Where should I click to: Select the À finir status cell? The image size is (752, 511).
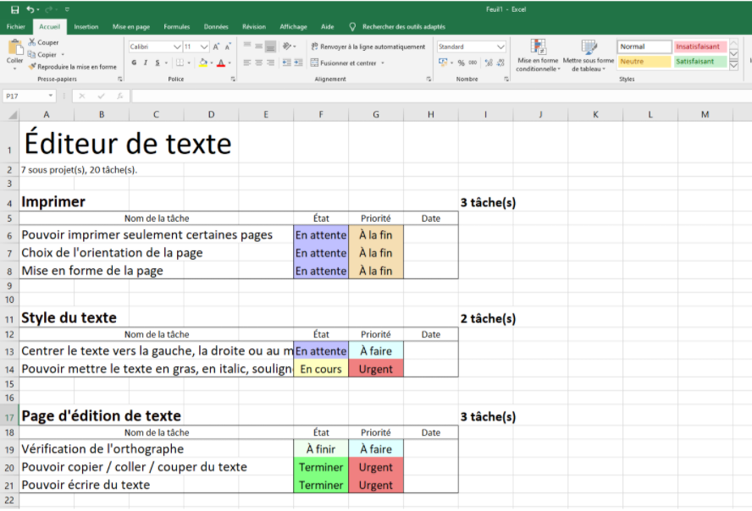[x=321, y=449]
